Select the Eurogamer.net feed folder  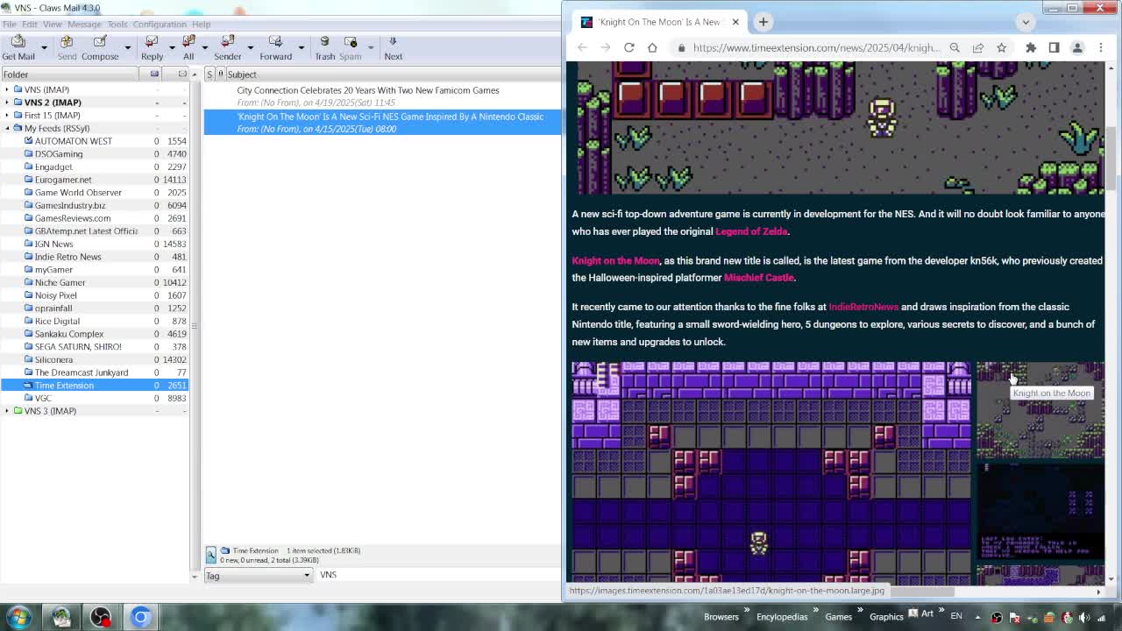pos(62,180)
